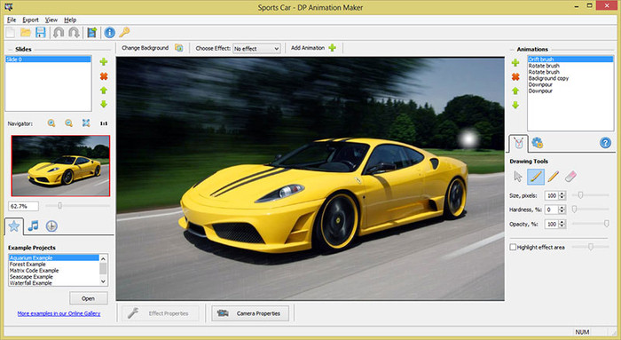Select the highlighted brush drawing tool
This screenshot has width=621, height=340.
click(536, 177)
